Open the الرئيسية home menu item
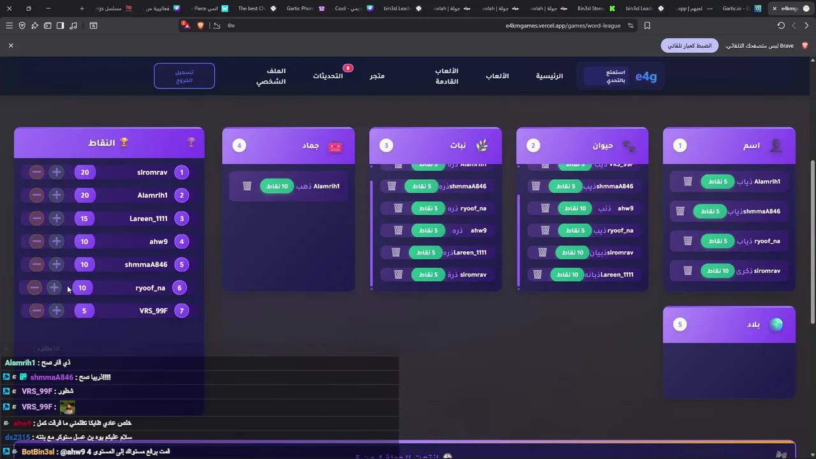The image size is (816, 459). (550, 76)
